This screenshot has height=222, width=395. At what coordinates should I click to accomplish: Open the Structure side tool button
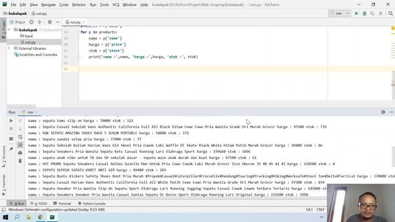(x=4, y=157)
